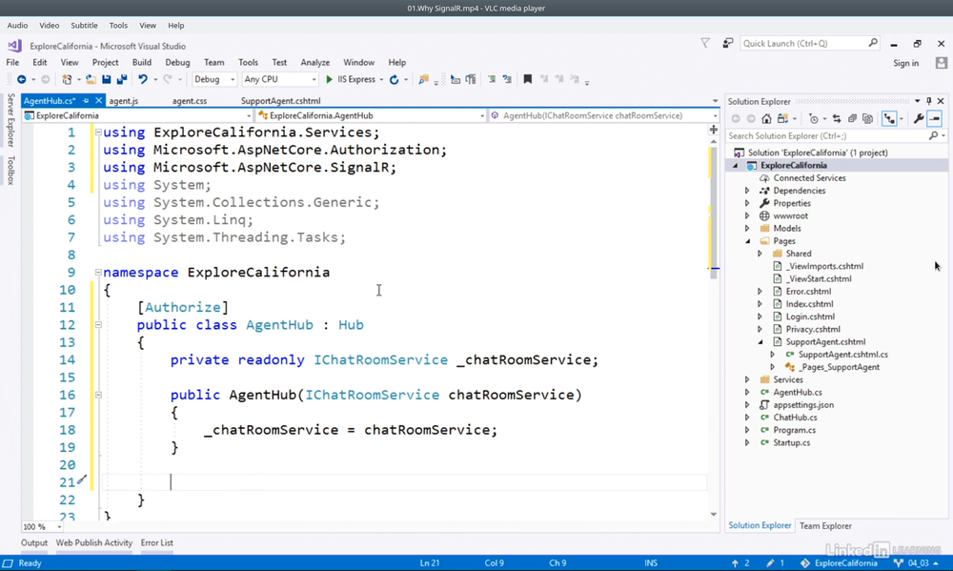The height and width of the screenshot is (571, 953).
Task: Switch to the Team Explorer tab
Action: tap(824, 526)
